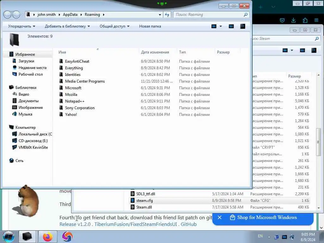Open the Изображения library
The width and height of the screenshot is (324, 243).
[x=31, y=108]
